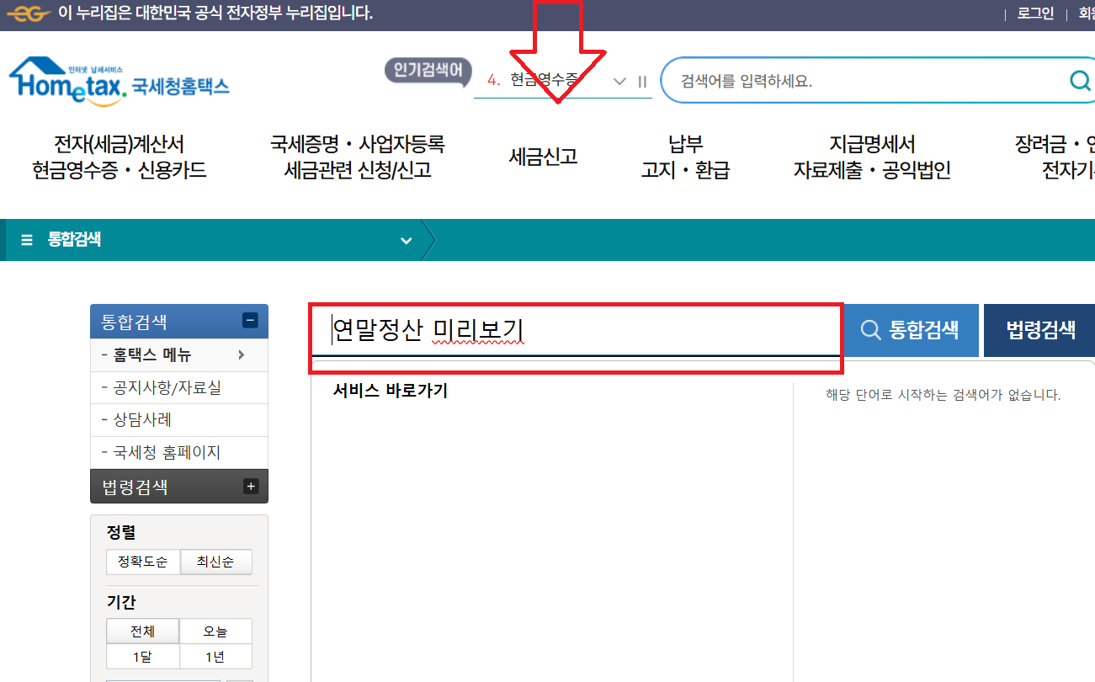
Task: Click the popular keyword 현금영수증
Action: point(544,81)
